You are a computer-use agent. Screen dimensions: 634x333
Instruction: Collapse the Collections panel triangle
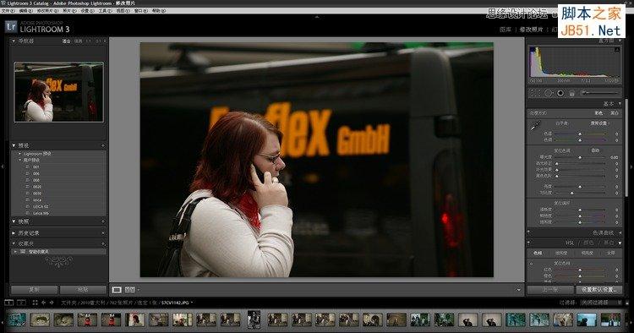pos(14,243)
